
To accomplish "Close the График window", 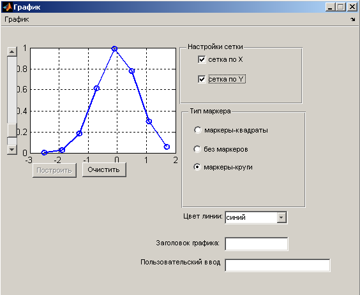I will click(352, 7).
